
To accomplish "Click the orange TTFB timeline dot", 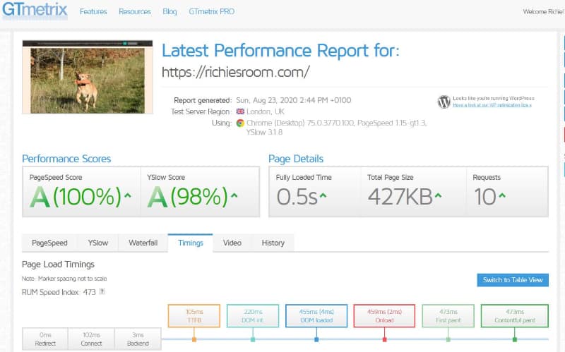I will point(194,339).
